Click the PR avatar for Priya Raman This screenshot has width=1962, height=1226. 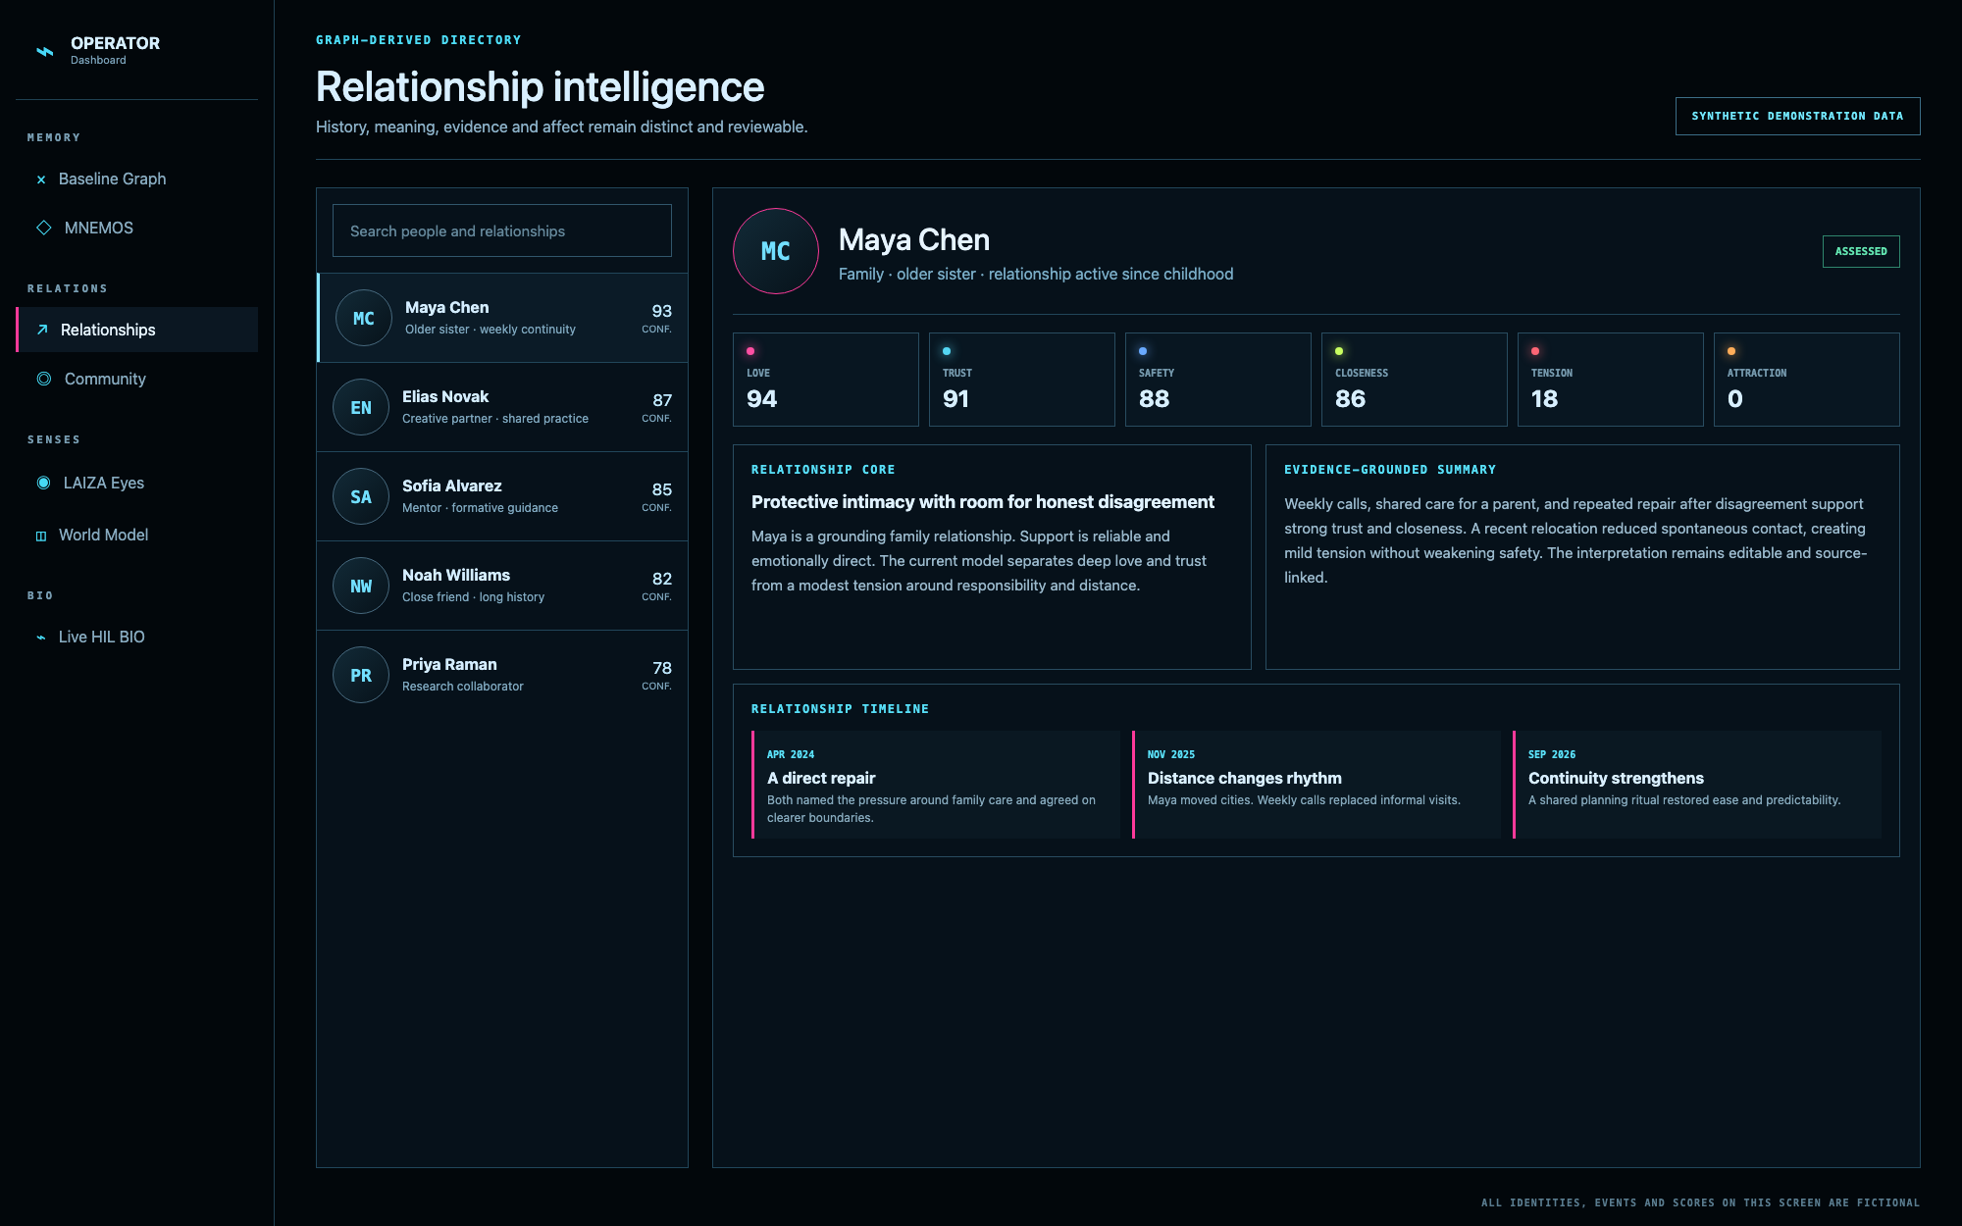361,675
